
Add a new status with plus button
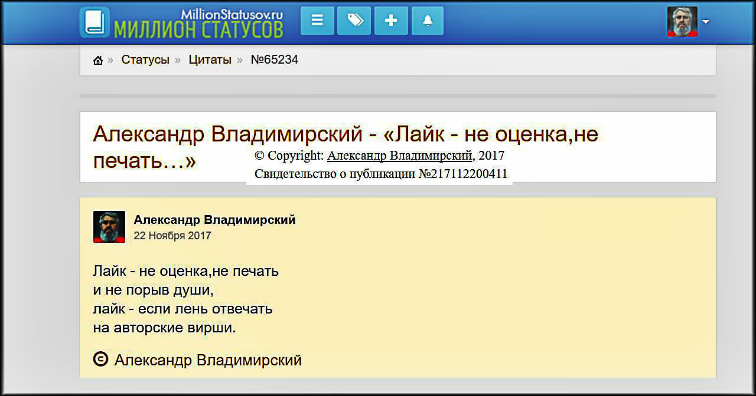pos(391,21)
